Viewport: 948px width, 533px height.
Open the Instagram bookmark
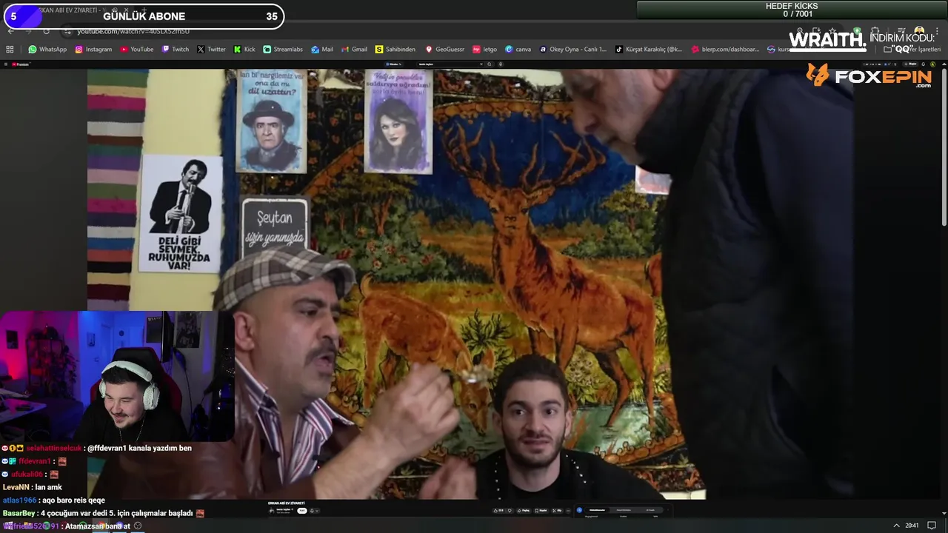click(x=93, y=50)
